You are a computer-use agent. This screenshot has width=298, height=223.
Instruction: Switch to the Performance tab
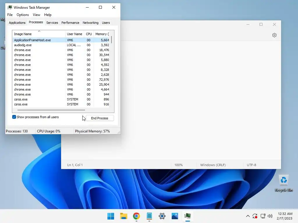[70, 23]
